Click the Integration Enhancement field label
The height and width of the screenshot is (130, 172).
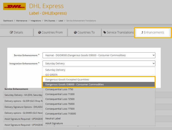23,64
